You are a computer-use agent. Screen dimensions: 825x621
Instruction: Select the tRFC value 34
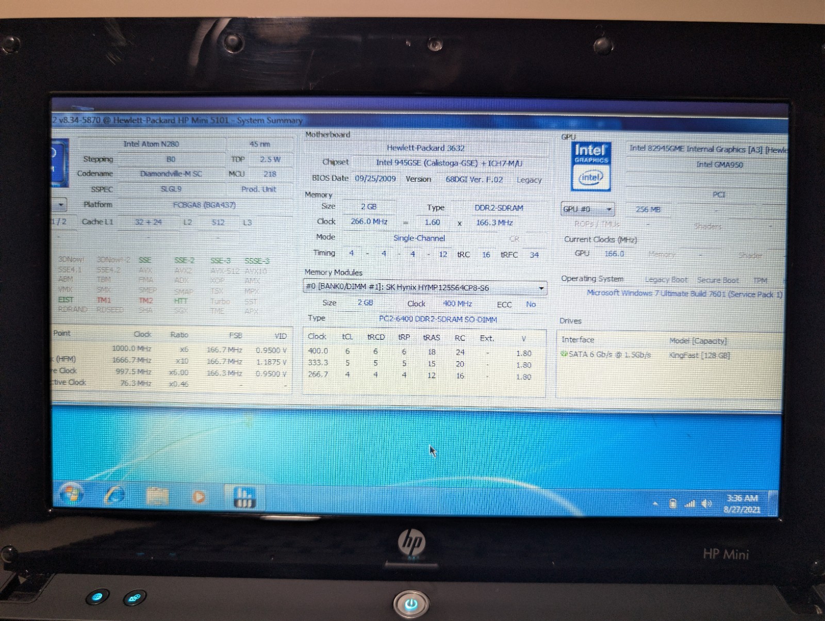pyautogui.click(x=534, y=255)
